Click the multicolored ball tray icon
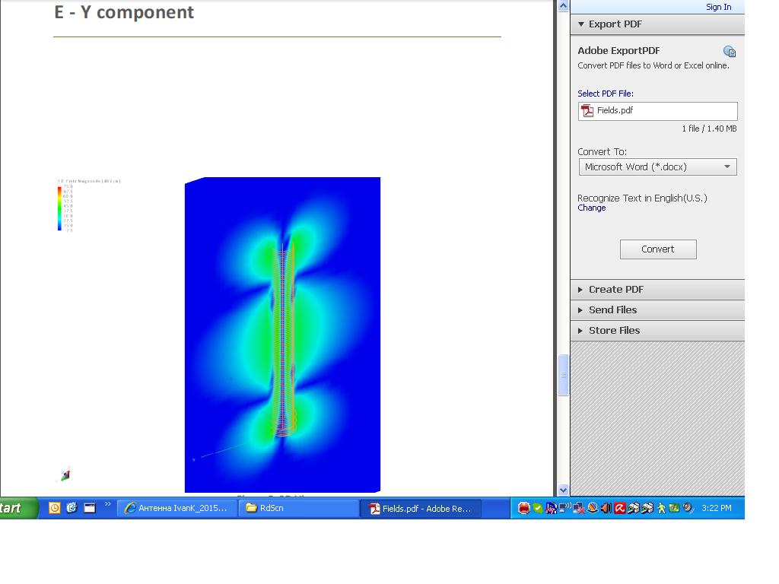779x584 pixels. pyautogui.click(x=592, y=507)
